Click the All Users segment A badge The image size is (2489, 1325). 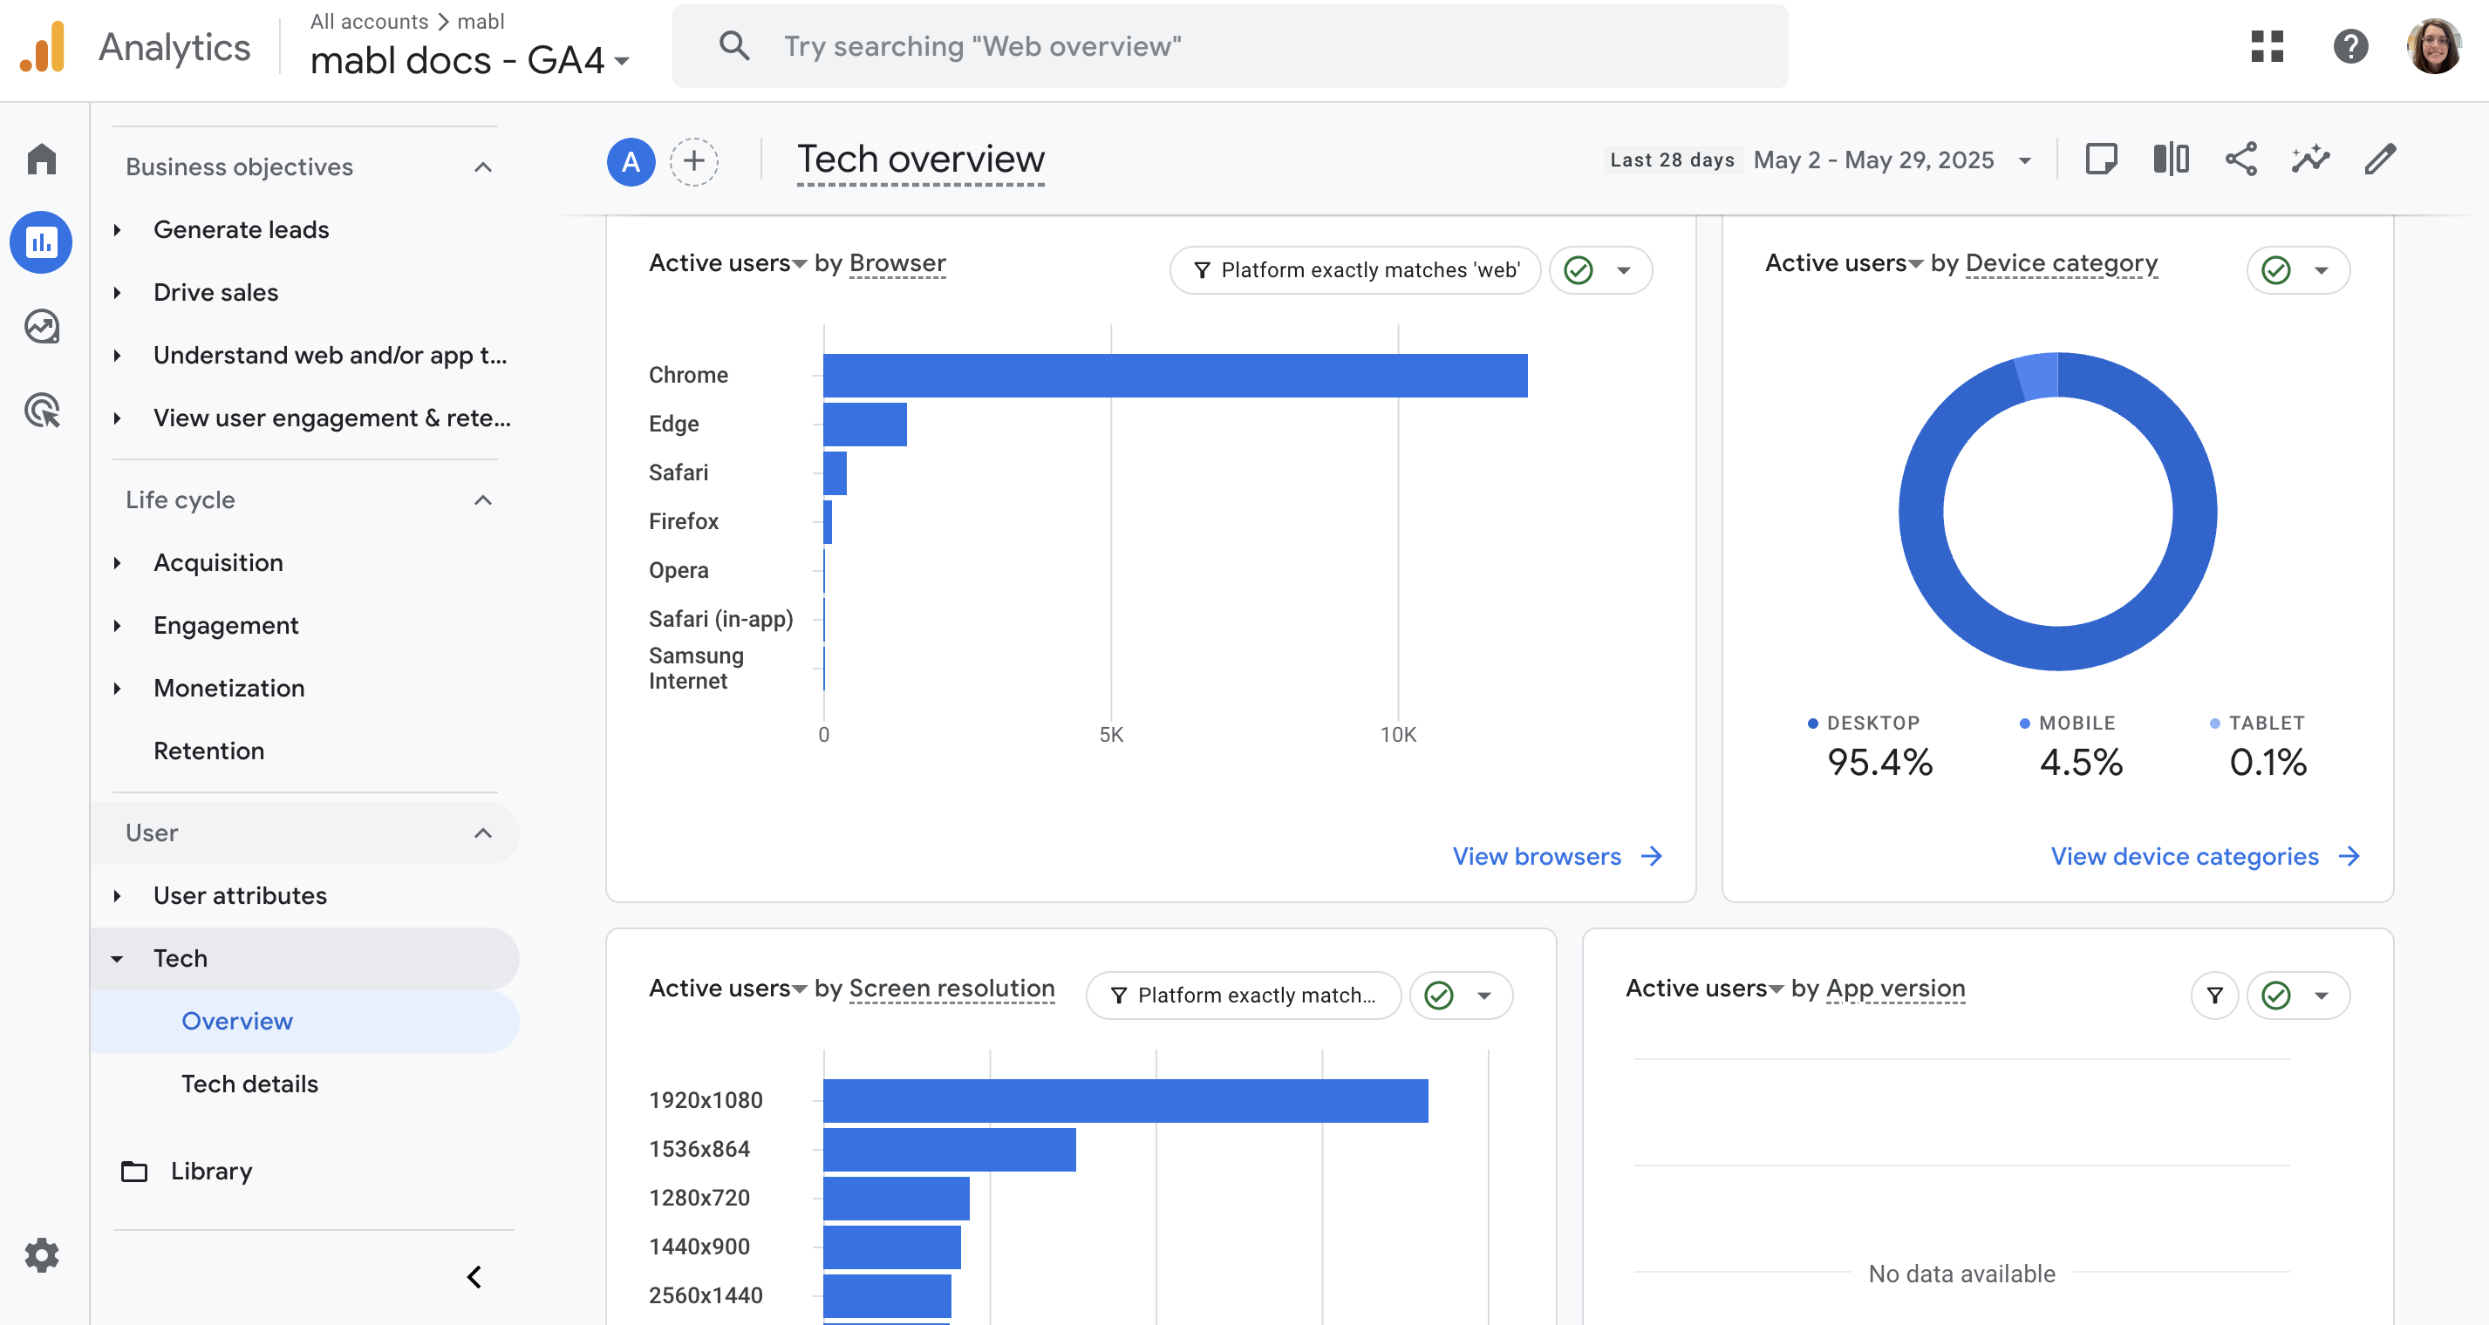pyautogui.click(x=631, y=160)
